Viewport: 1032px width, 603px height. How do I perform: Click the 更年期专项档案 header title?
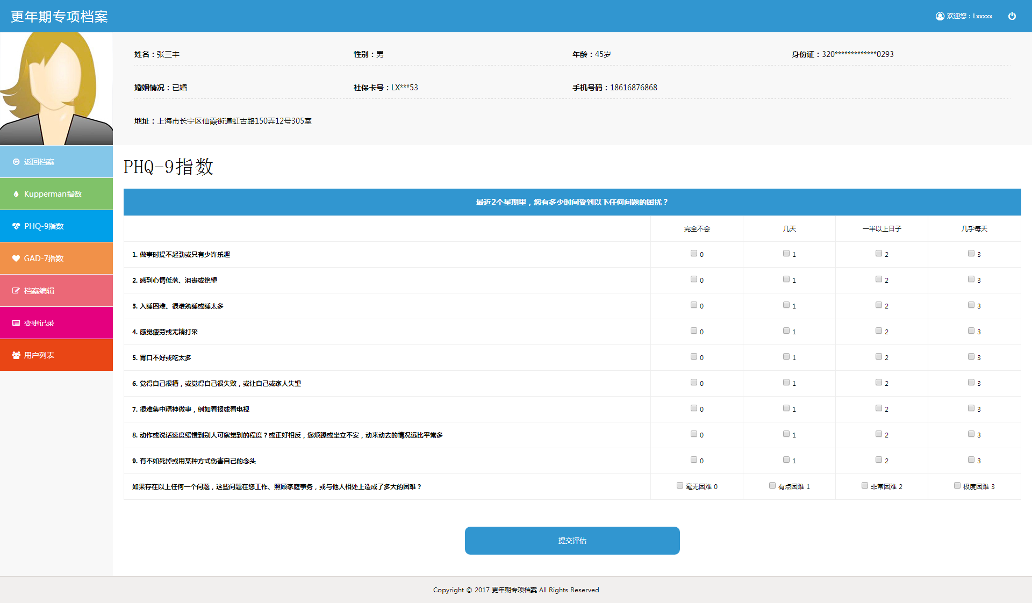[x=59, y=17]
